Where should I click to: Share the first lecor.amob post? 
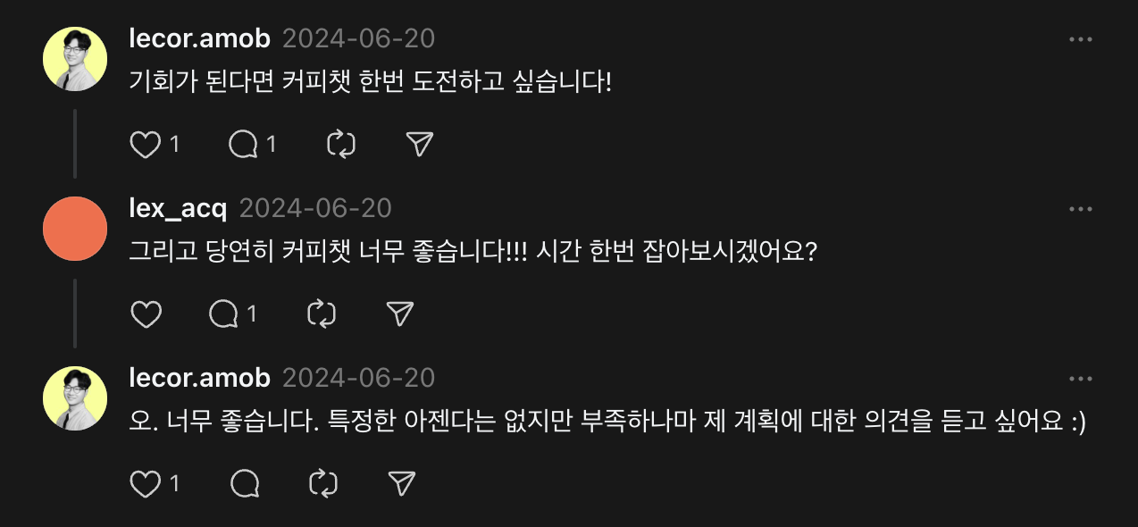pos(420,145)
